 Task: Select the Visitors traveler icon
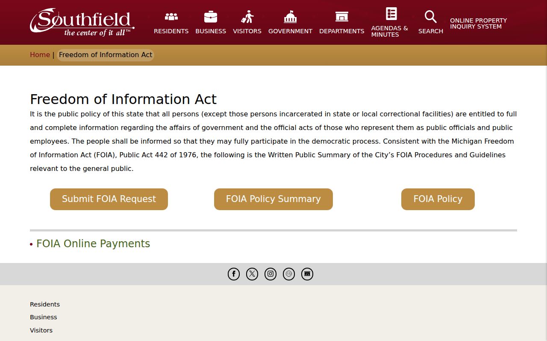pos(247,17)
